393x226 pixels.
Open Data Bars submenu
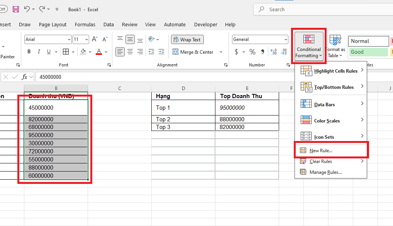331,104
